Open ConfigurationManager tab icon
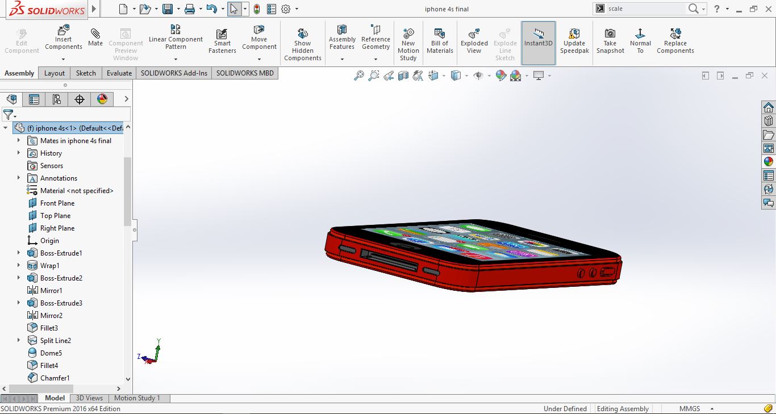Image resolution: width=776 pixels, height=414 pixels. (57, 99)
